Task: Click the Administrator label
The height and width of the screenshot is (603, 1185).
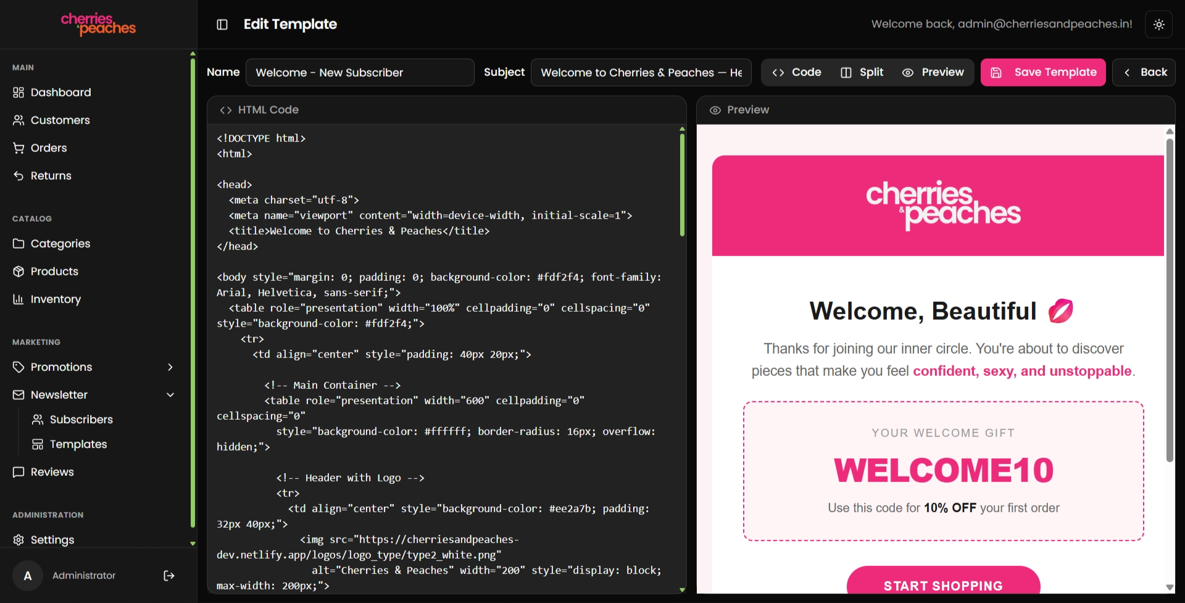Action: pyautogui.click(x=84, y=576)
